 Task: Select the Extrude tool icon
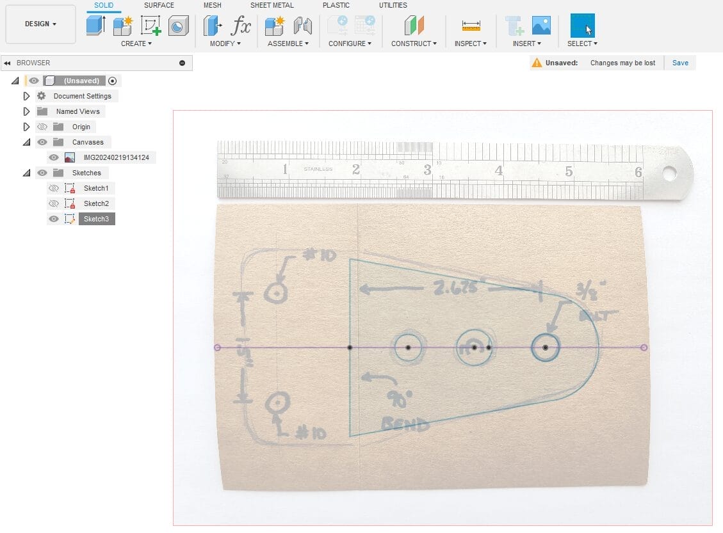pyautogui.click(x=95, y=26)
